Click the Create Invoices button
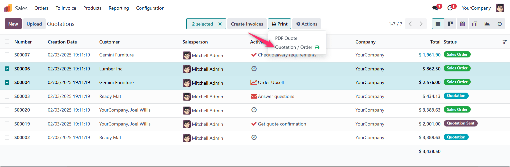 (x=247, y=24)
